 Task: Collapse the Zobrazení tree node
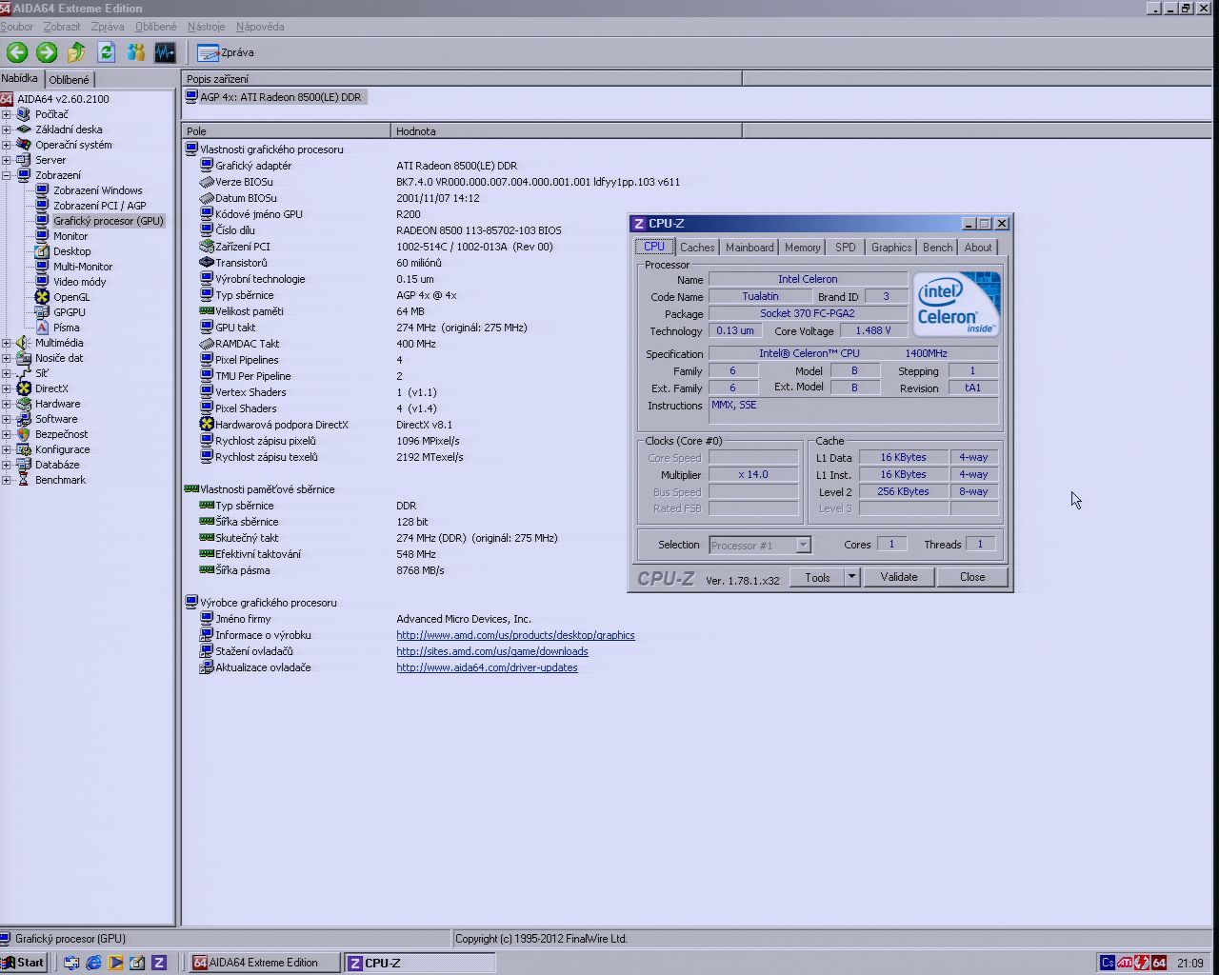click(x=7, y=175)
